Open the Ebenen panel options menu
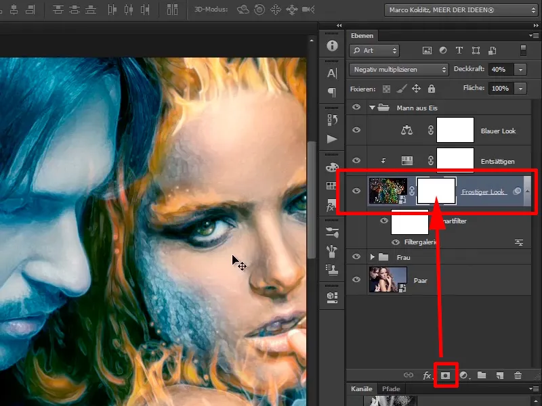 534,36
